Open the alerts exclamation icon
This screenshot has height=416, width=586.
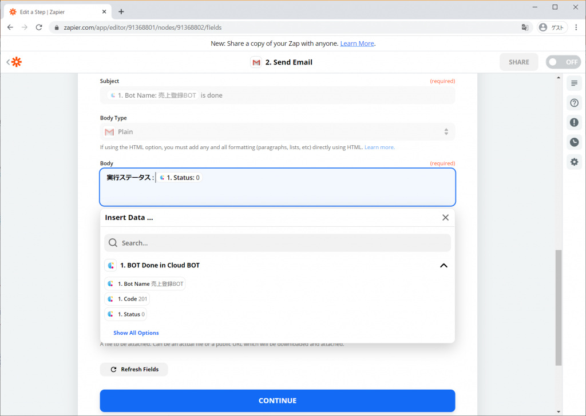[574, 122]
